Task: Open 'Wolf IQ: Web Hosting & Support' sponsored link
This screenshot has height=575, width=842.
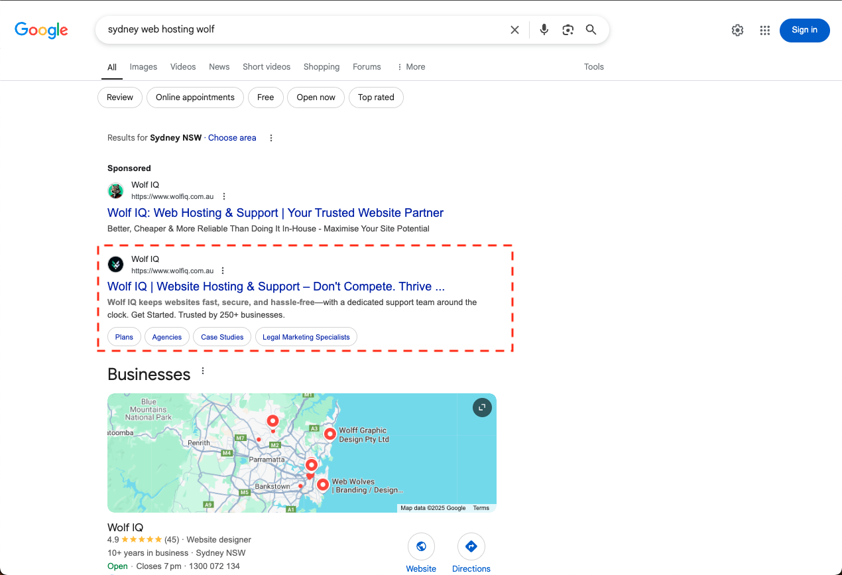Action: click(275, 213)
